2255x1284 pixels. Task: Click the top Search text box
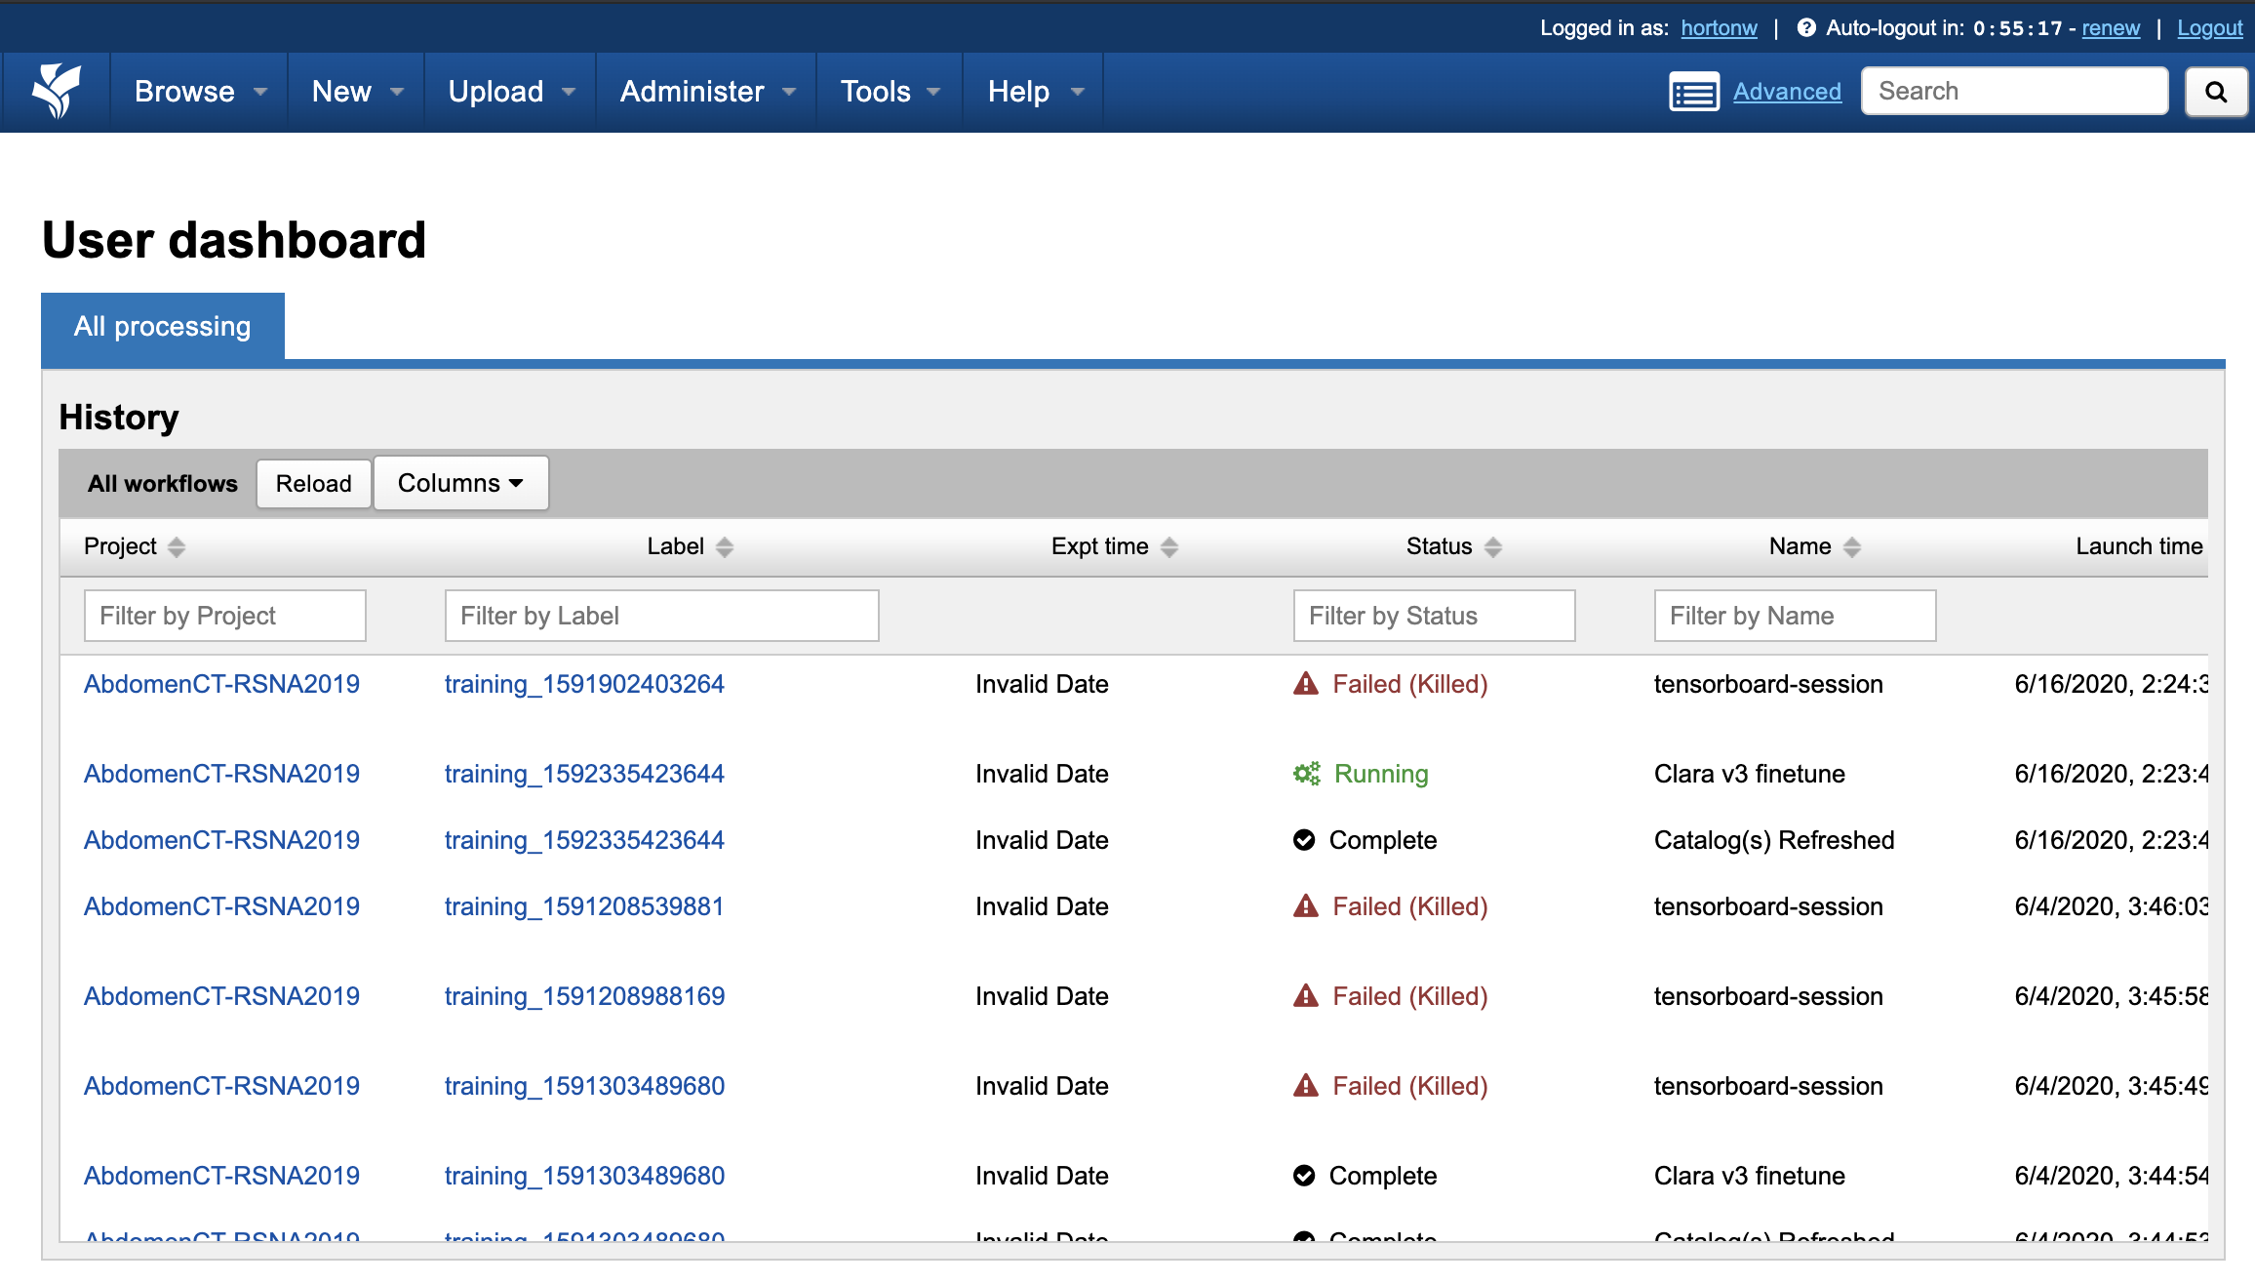tap(2014, 92)
